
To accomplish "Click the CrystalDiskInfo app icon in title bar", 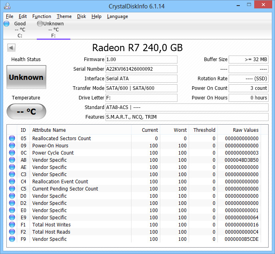I will 7,6.
